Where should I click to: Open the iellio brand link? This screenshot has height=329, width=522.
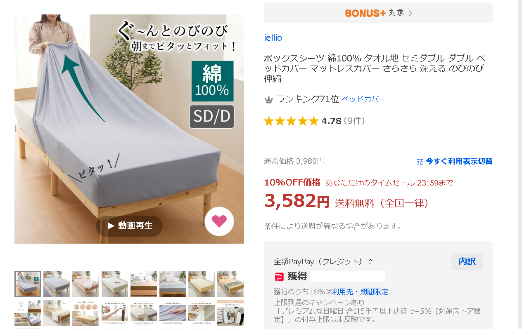pos(273,38)
